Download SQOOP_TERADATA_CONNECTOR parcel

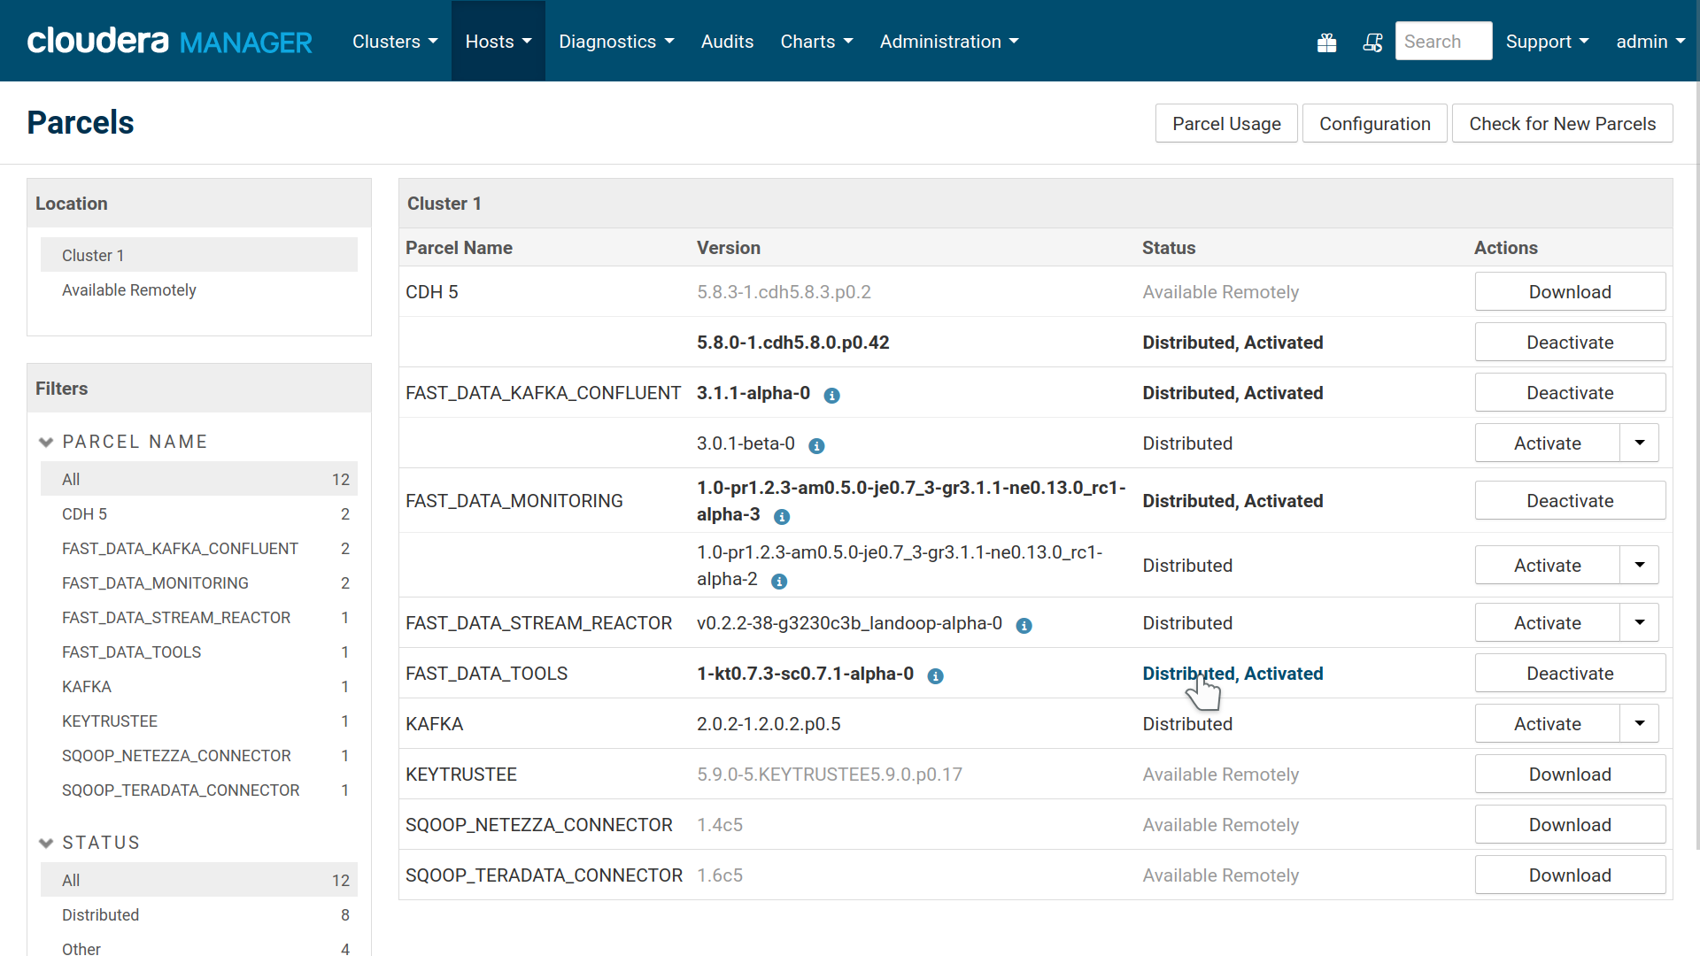(x=1570, y=875)
